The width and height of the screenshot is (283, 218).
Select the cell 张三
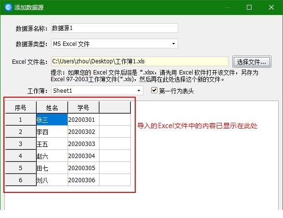52,119
